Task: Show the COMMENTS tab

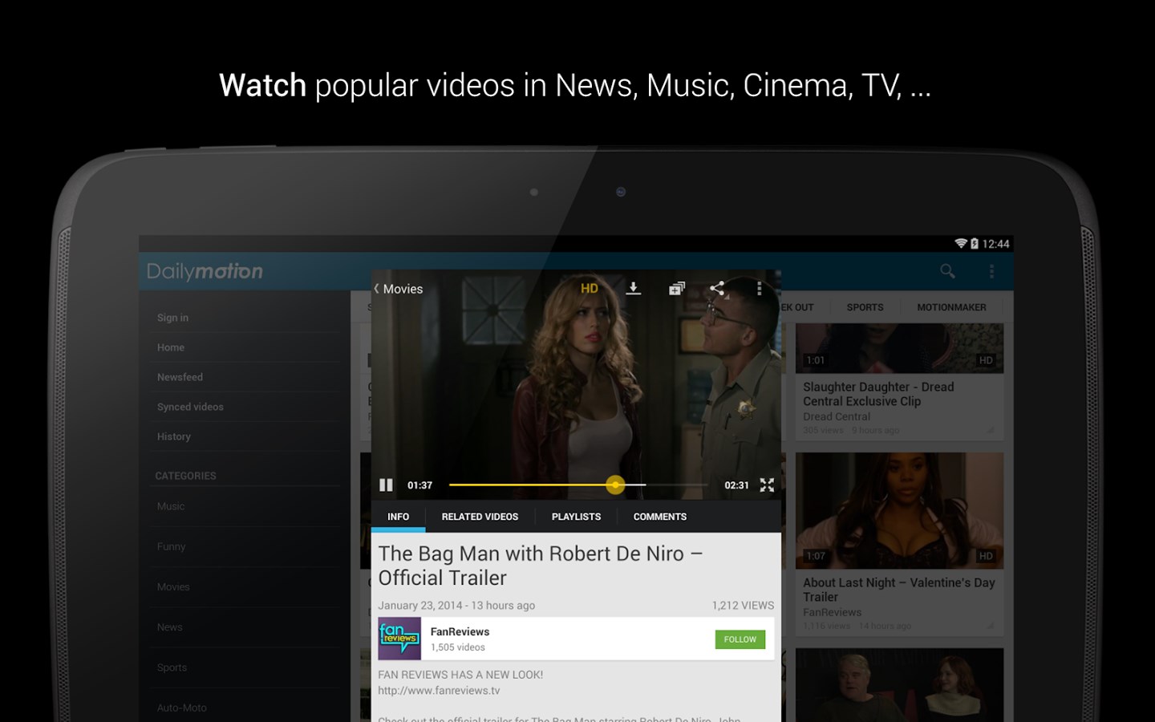Action: pos(660,517)
